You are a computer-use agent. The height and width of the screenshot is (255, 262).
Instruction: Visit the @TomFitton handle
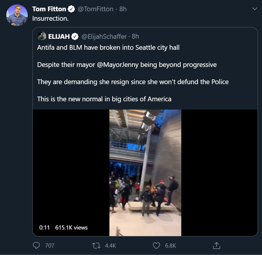95,9
